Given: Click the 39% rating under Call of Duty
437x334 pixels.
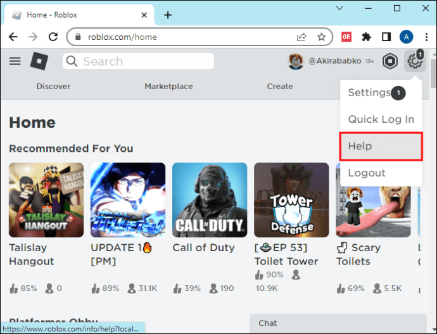Looking at the screenshot, I should [x=187, y=288].
